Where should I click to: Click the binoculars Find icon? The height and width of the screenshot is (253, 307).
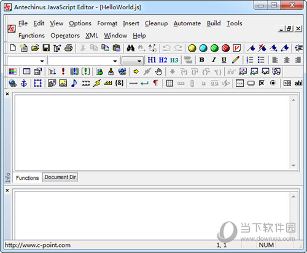pos(131,48)
